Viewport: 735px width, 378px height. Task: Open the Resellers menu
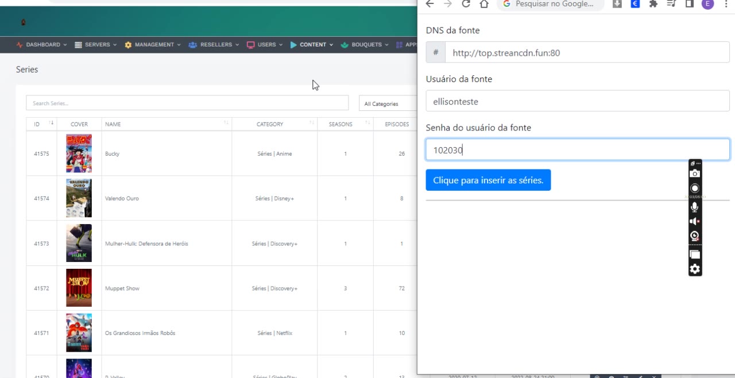tap(212, 45)
